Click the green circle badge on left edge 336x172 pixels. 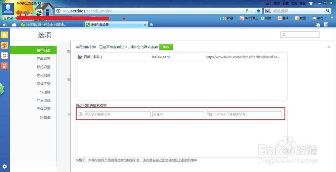pyautogui.click(x=2, y=88)
